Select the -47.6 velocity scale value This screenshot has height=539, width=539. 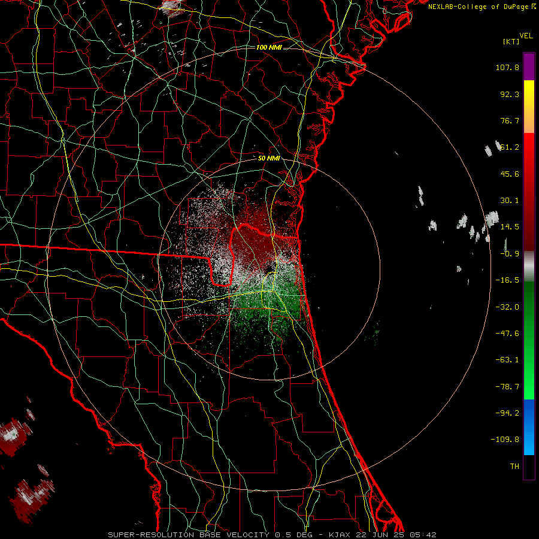507,334
